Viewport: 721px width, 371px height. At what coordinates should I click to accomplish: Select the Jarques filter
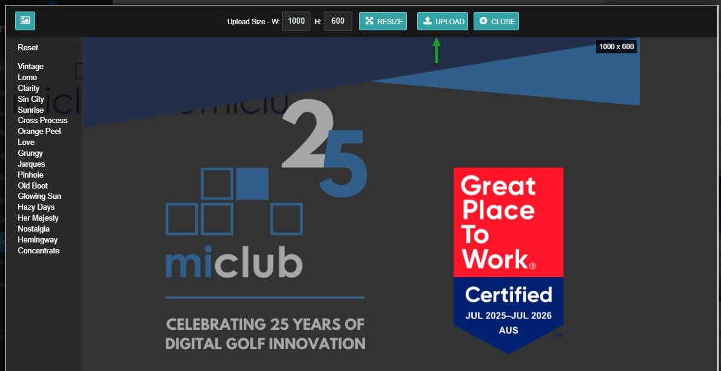point(32,164)
